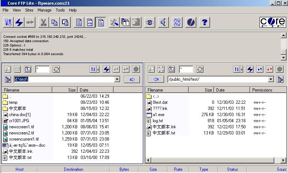Viewport: 288px width, 173px height.
Task: Select log.txt in the remote file list
Action: (158, 121)
